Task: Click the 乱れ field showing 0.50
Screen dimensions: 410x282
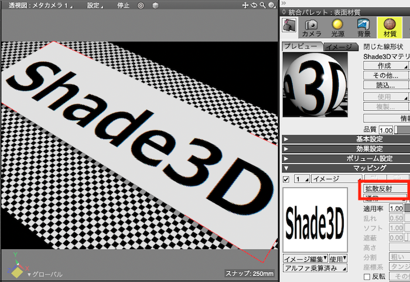Action: click(396, 218)
